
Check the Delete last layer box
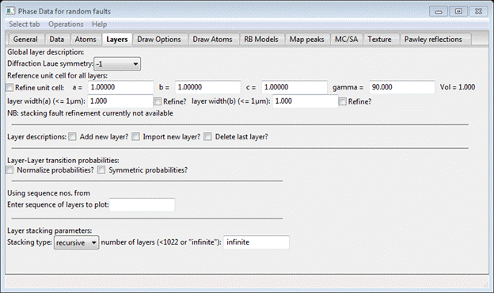[x=207, y=137]
